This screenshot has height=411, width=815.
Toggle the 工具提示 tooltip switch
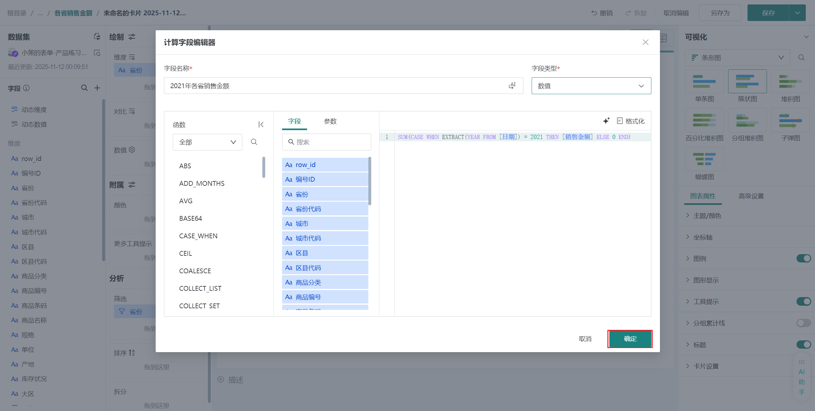(x=803, y=301)
